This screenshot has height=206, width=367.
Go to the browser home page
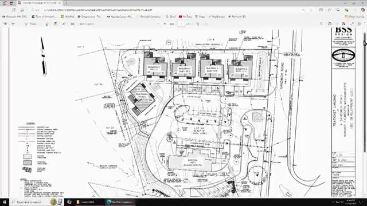[x=22, y=10]
